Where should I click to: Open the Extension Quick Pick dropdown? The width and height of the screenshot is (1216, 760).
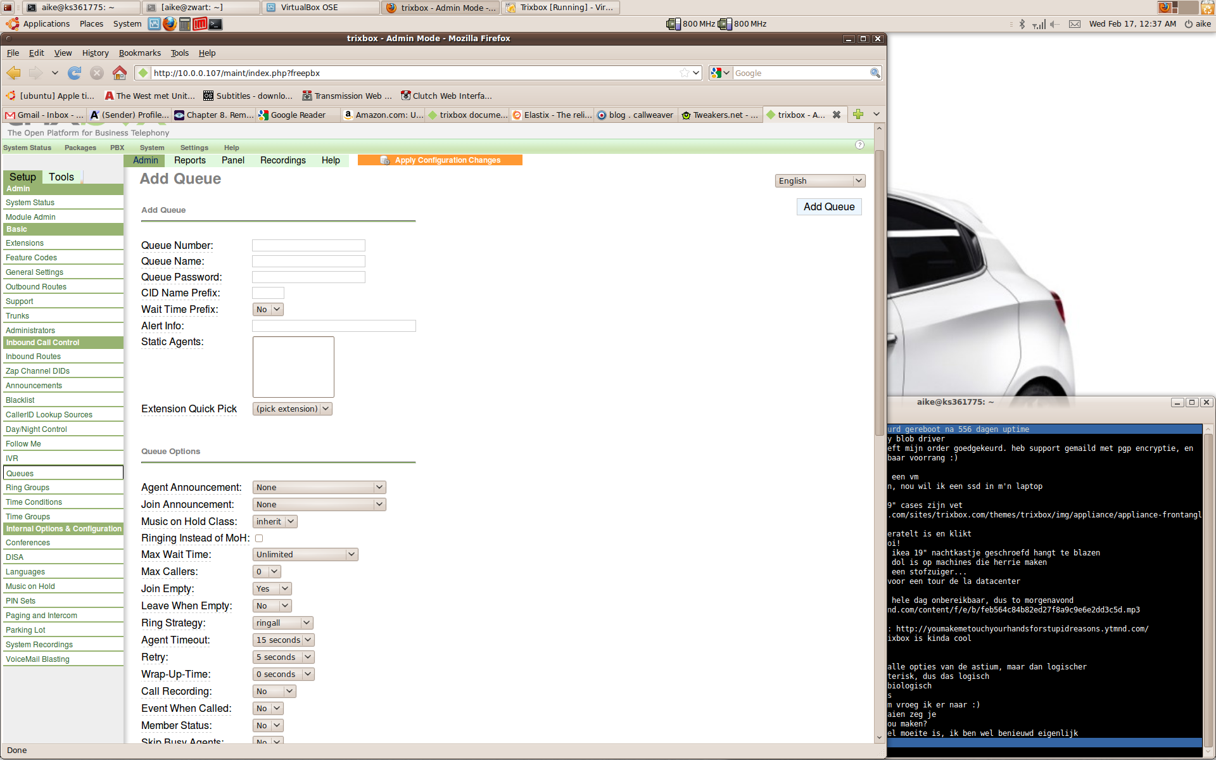coord(293,409)
